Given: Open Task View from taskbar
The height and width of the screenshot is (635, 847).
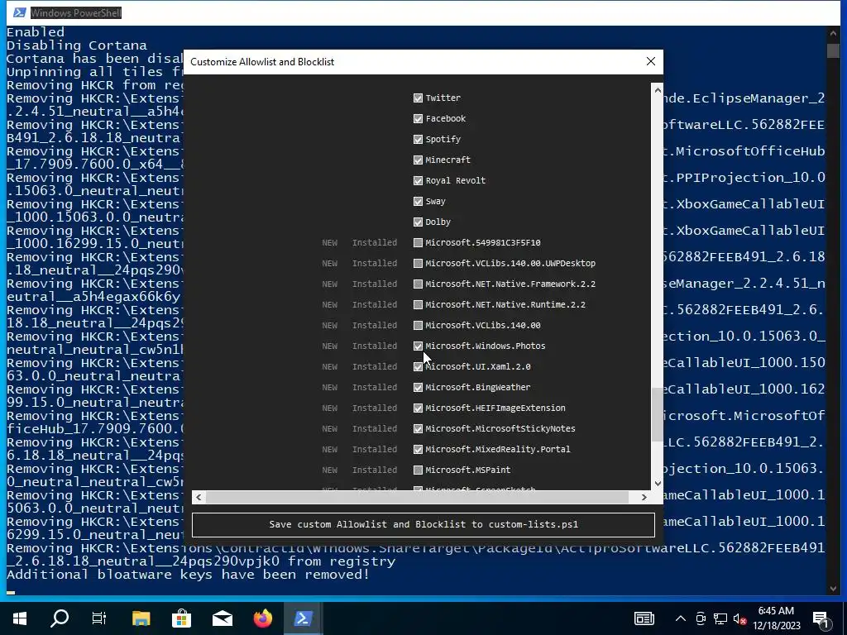Looking at the screenshot, I should [x=99, y=618].
